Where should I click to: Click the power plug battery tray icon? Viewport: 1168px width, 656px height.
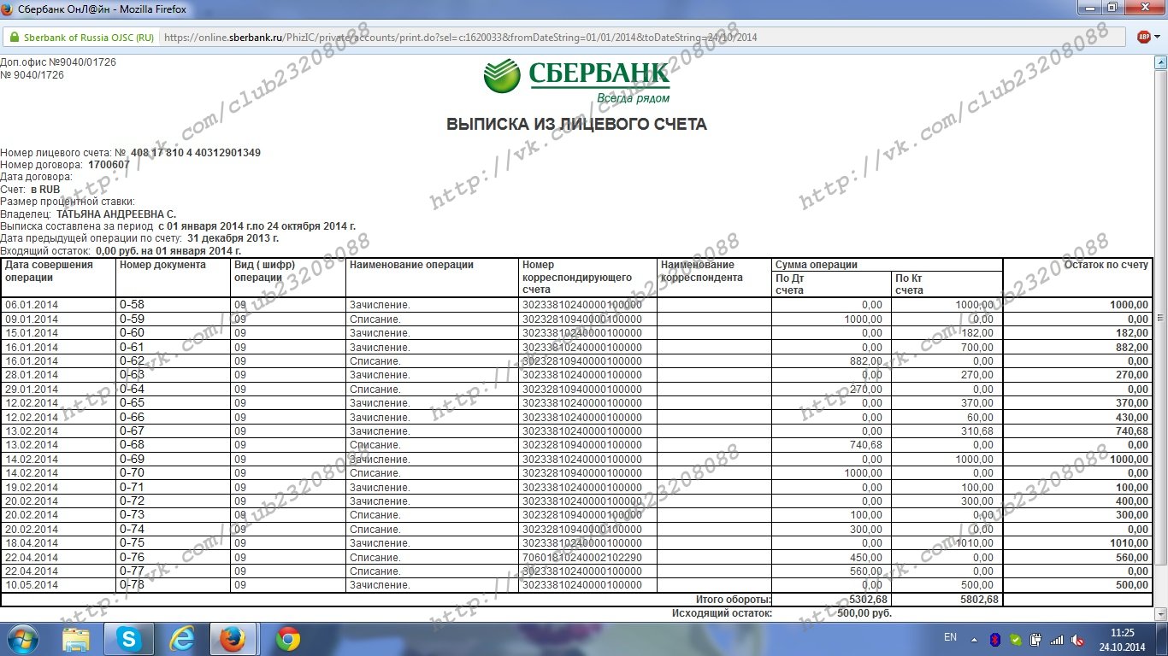coord(1035,639)
